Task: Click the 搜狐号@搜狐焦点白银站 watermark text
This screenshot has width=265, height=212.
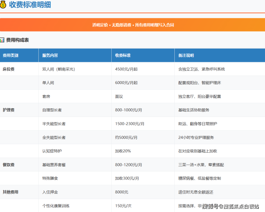Action: [232, 206]
